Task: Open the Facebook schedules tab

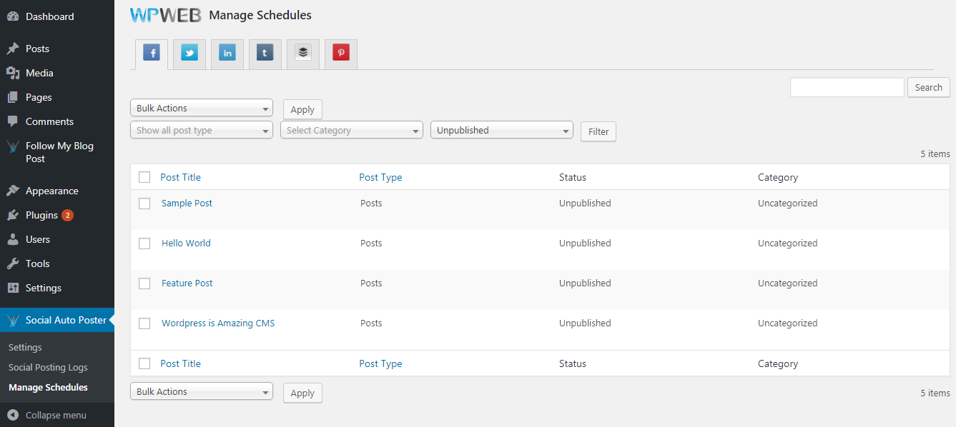Action: tap(152, 53)
